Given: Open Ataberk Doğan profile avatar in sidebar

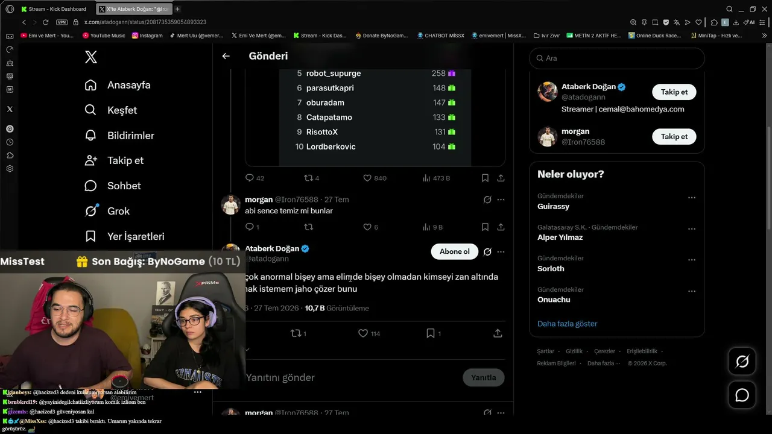Looking at the screenshot, I should tap(548, 92).
